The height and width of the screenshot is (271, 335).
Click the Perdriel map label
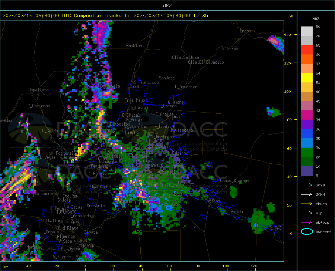point(100,166)
